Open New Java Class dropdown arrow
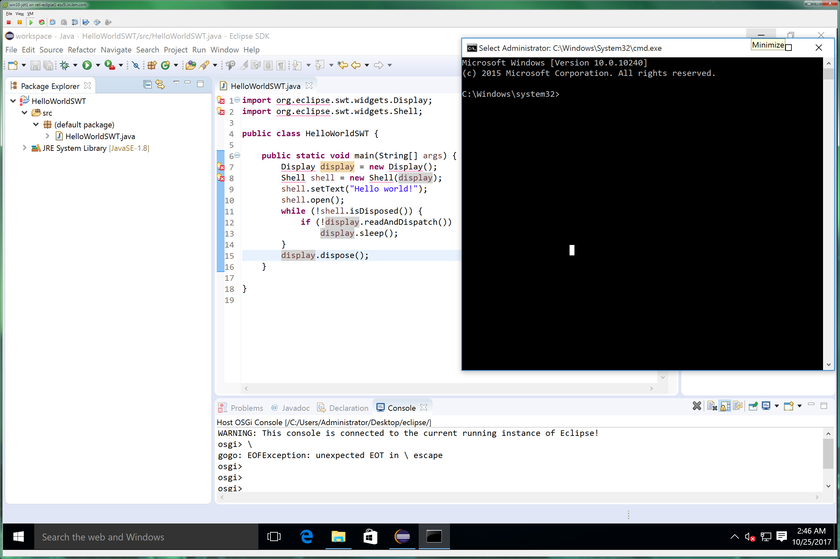 pos(176,65)
